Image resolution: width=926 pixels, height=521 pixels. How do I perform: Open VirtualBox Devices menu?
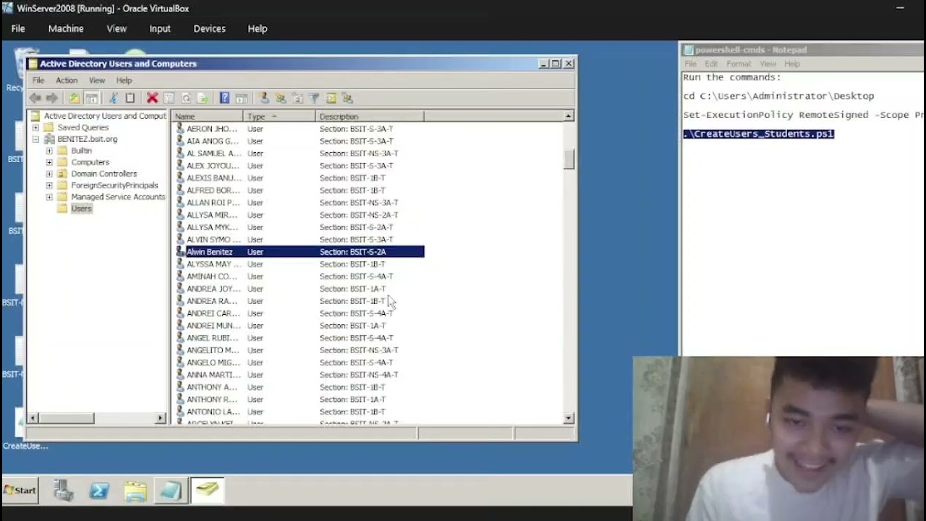coord(210,28)
